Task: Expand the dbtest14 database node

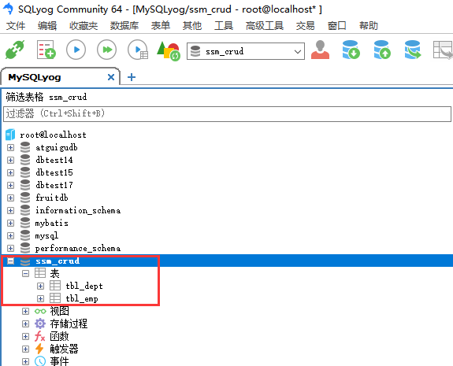Action: (x=11, y=160)
